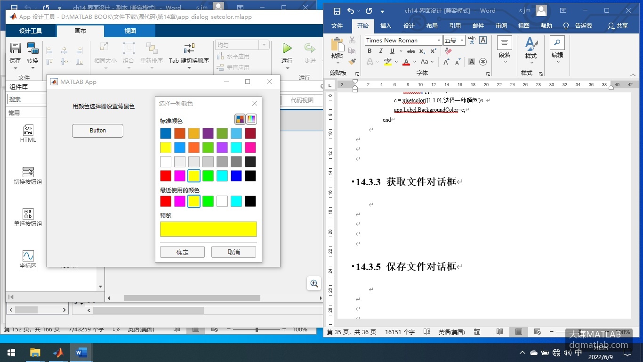The image size is (643, 362).
Task: Decrease font size with the shrink font icon
Action: (x=458, y=62)
